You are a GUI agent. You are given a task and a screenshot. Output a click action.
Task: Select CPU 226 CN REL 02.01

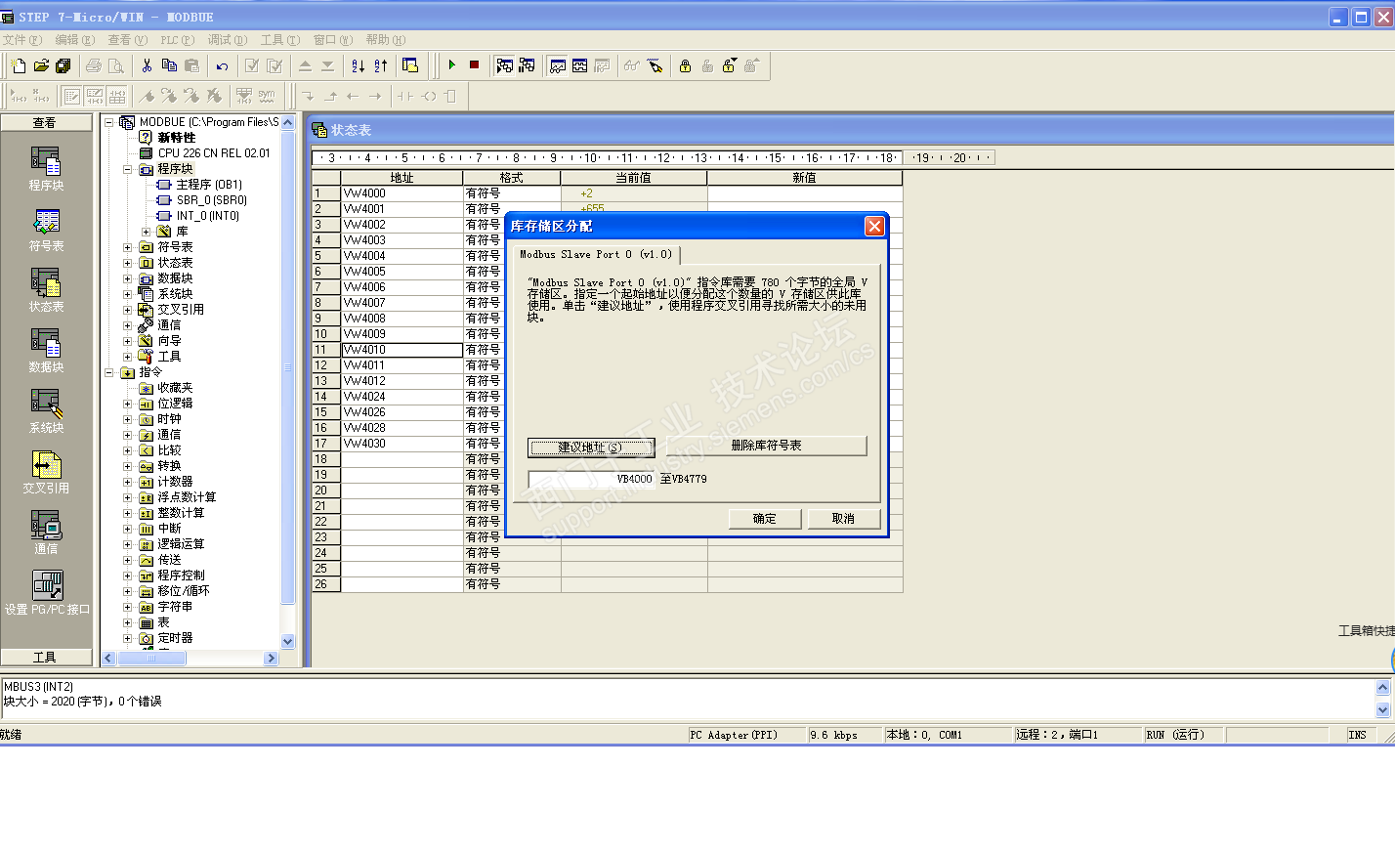pyautogui.click(x=214, y=153)
